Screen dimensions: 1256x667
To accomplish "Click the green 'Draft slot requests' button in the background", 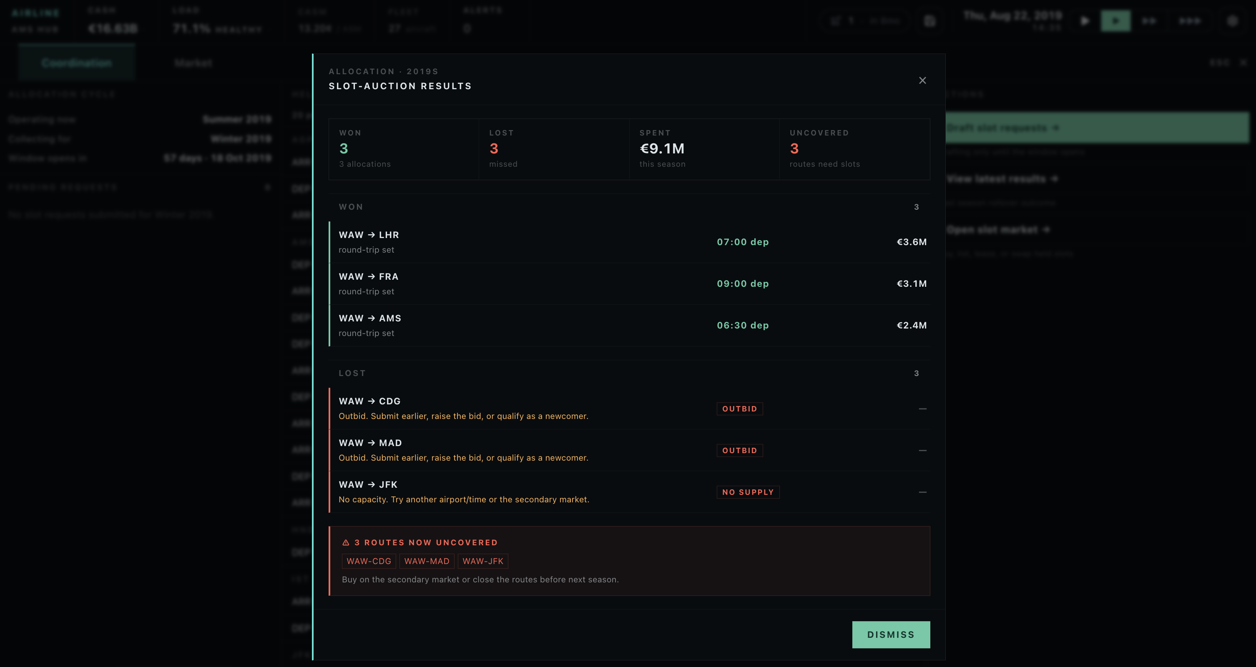I will (1097, 128).
